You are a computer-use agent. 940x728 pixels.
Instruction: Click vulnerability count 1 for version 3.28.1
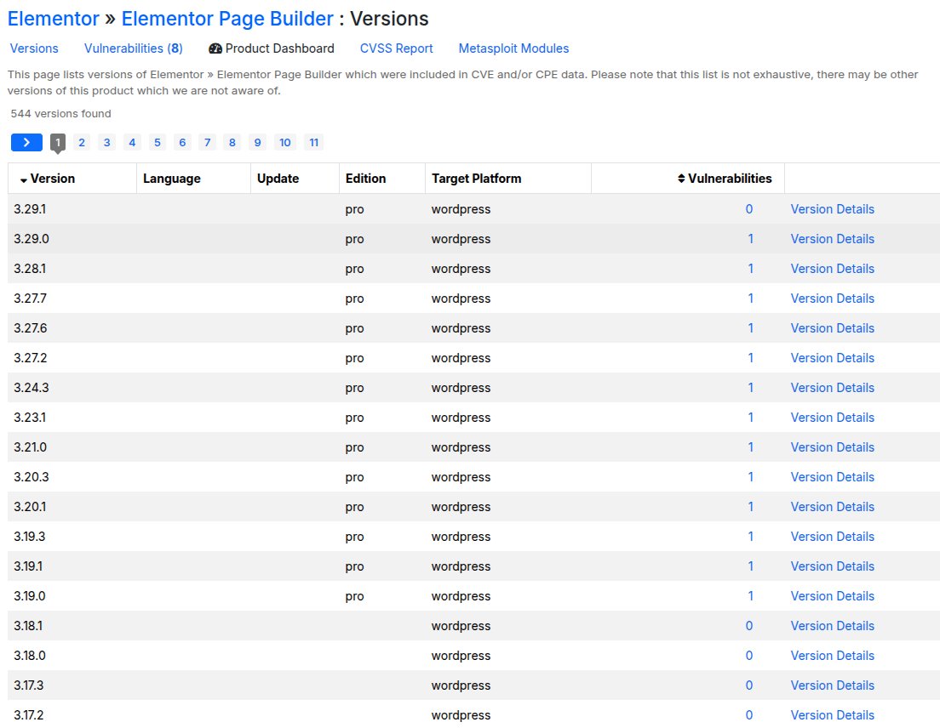pos(750,269)
